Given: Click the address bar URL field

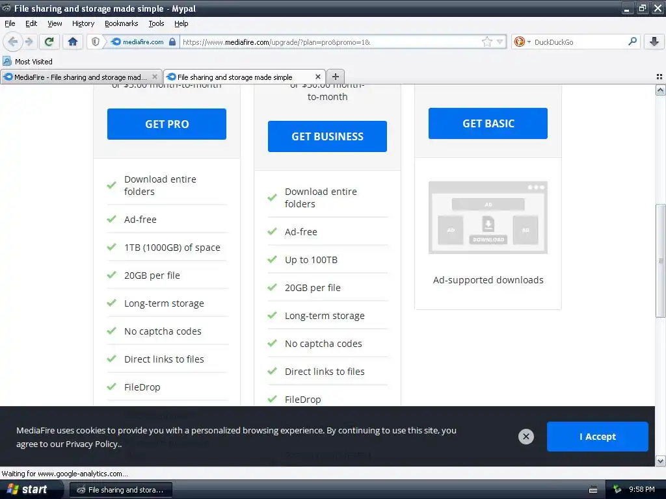Looking at the screenshot, I should point(330,42).
